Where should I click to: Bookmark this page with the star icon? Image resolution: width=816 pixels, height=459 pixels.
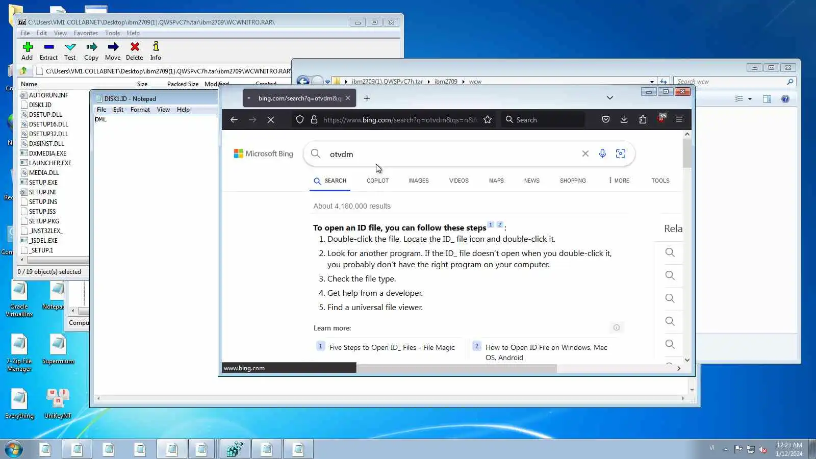488,119
